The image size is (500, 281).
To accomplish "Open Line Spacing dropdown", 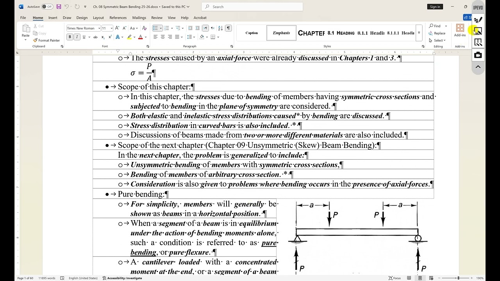I will [x=191, y=37].
